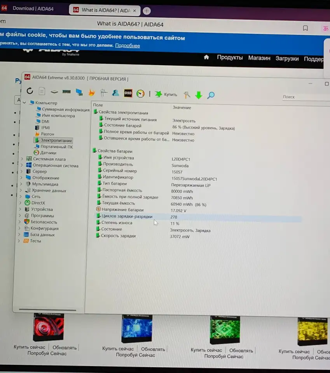The height and width of the screenshot is (373, 330).
Task: Click the Программы software icon
Action: click(27, 216)
